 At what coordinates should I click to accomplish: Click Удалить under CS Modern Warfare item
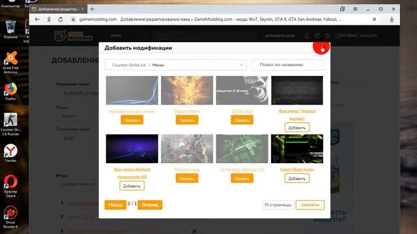click(242, 179)
